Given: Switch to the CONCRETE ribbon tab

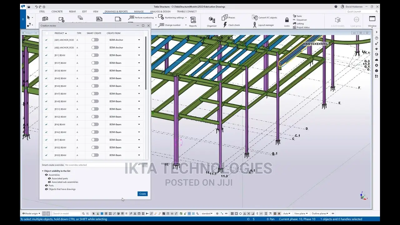Looking at the screenshot, I should click(x=57, y=12).
